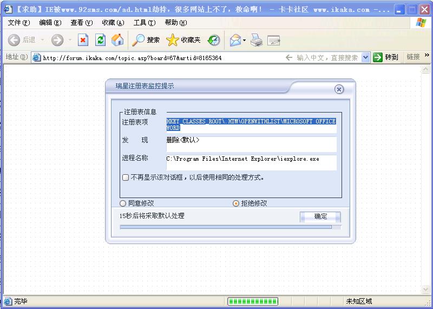Screen dimensions: 433x309
Task: Close the Rising registry monitor dialog
Action: click(339, 89)
